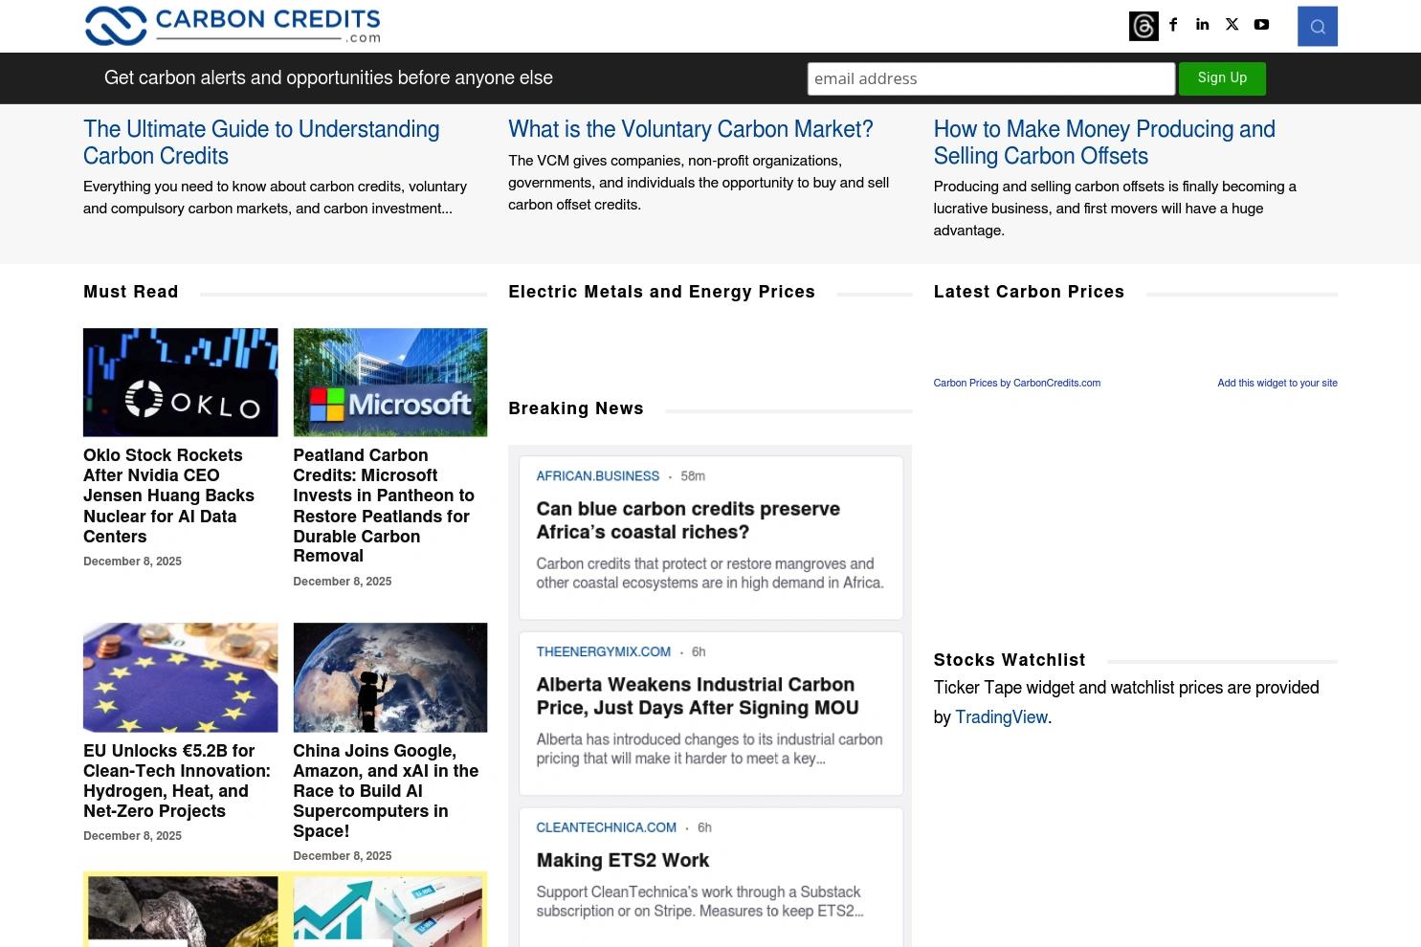The height and width of the screenshot is (947, 1421).
Task: Click the green Sign Up button
Action: coord(1222,78)
